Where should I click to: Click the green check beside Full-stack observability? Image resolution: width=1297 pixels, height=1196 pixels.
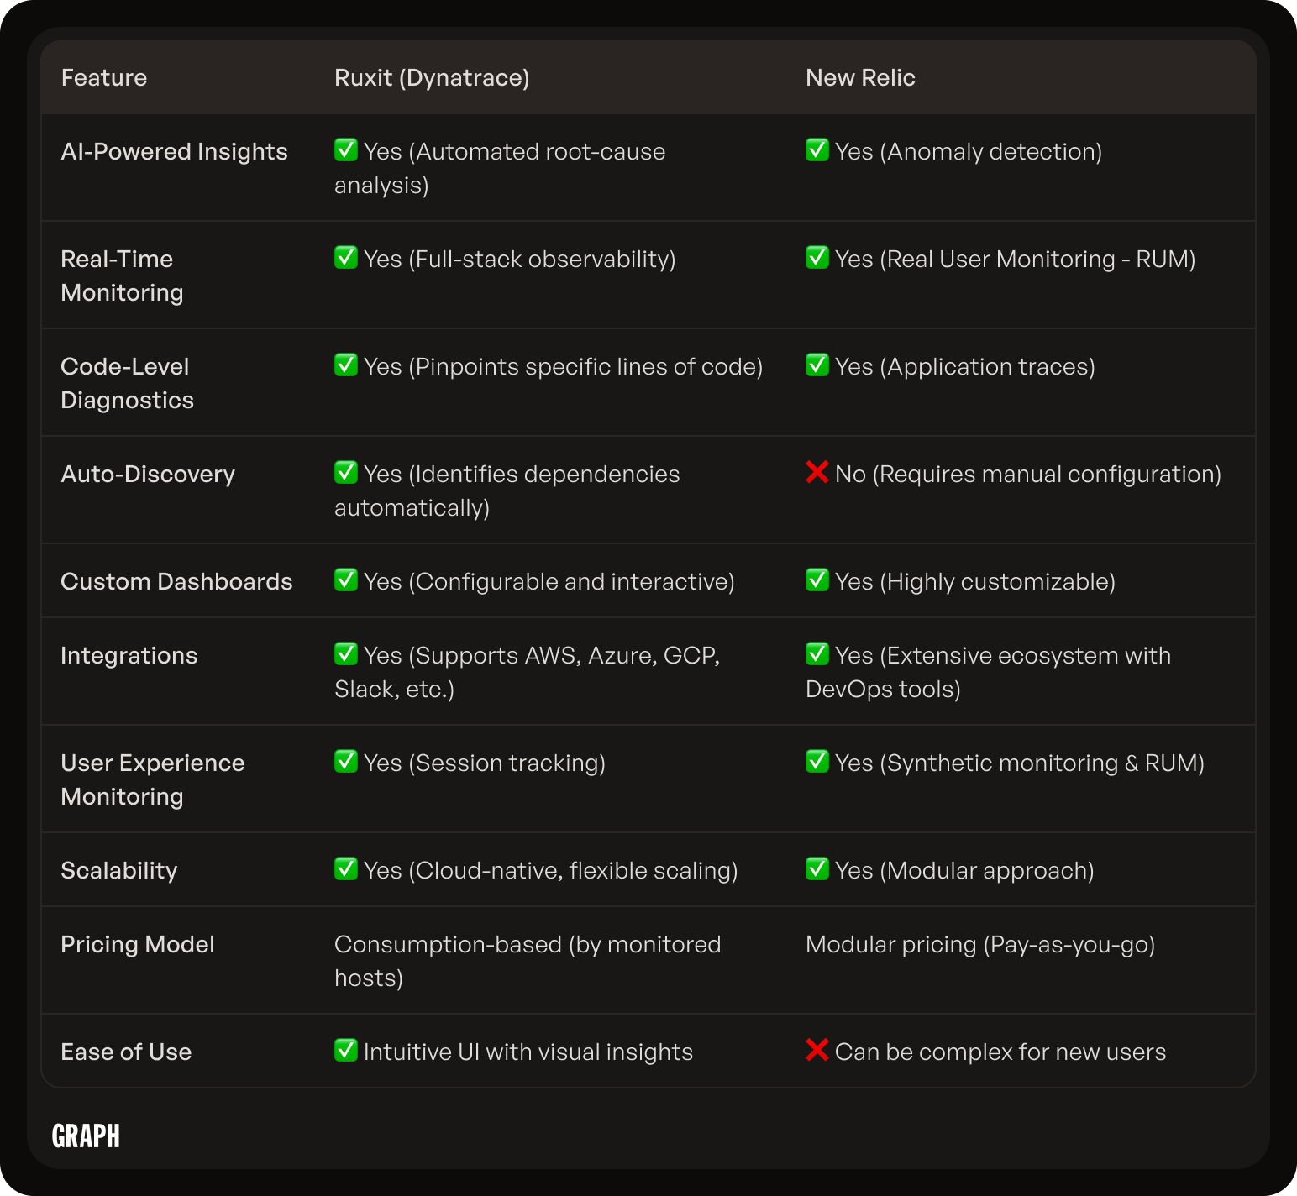(346, 257)
